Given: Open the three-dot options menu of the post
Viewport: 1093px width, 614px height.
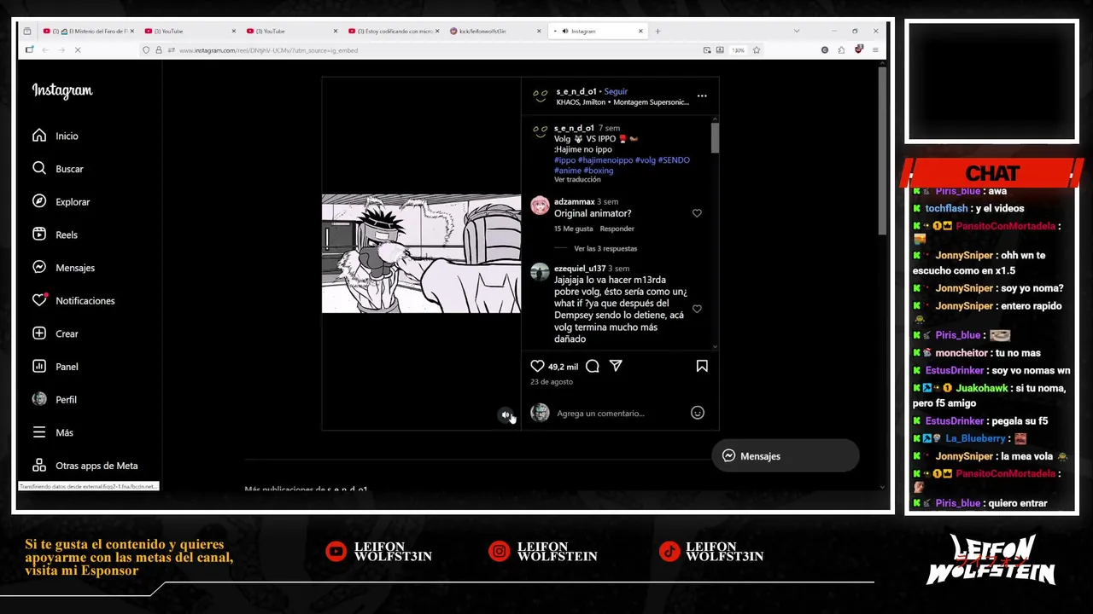Looking at the screenshot, I should pyautogui.click(x=702, y=96).
